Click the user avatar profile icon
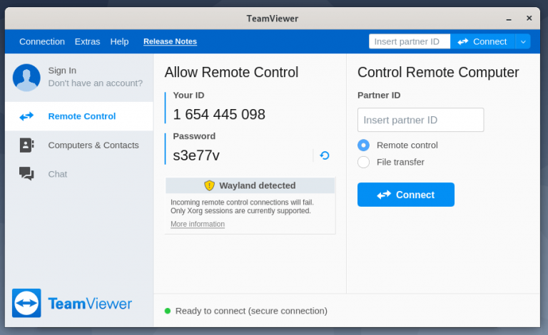Screen dimensions: 548x335 click(x=26, y=78)
